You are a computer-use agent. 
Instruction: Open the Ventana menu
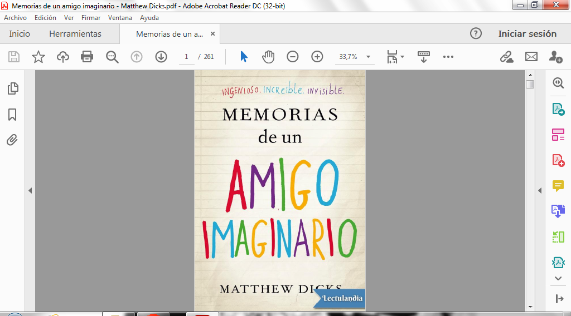[120, 17]
